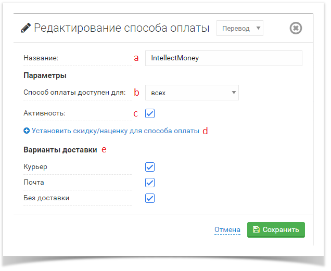
Task: Click the floppy disk icon on Сохранить
Action: coord(256,229)
